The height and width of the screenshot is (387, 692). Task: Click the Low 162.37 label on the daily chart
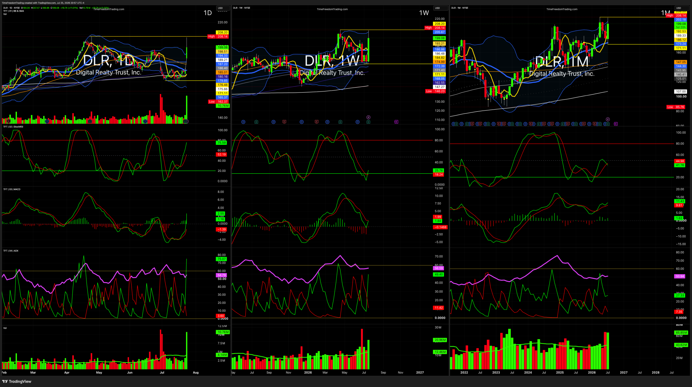pos(218,102)
